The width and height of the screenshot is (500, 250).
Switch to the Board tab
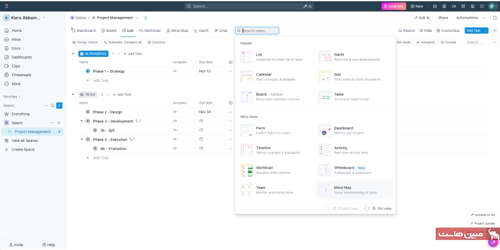[x=109, y=30]
